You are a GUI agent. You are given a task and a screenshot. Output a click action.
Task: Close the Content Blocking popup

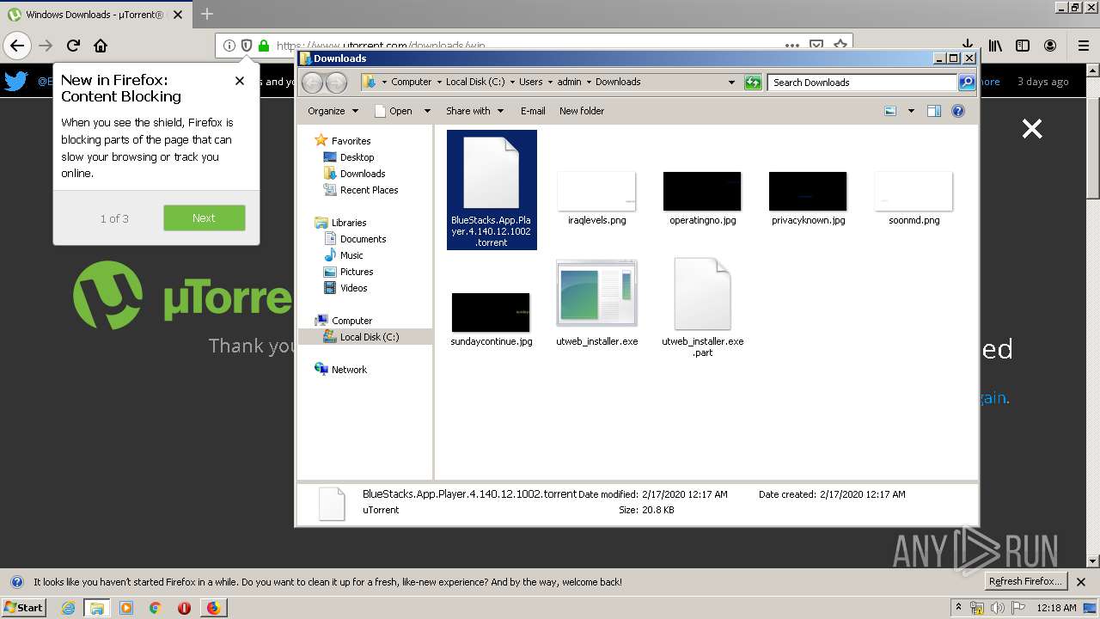click(x=240, y=81)
